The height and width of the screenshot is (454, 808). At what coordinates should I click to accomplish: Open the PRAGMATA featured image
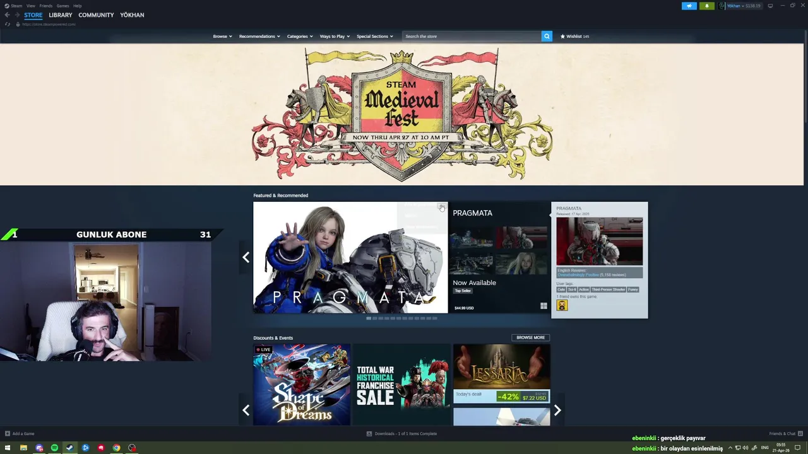350,257
